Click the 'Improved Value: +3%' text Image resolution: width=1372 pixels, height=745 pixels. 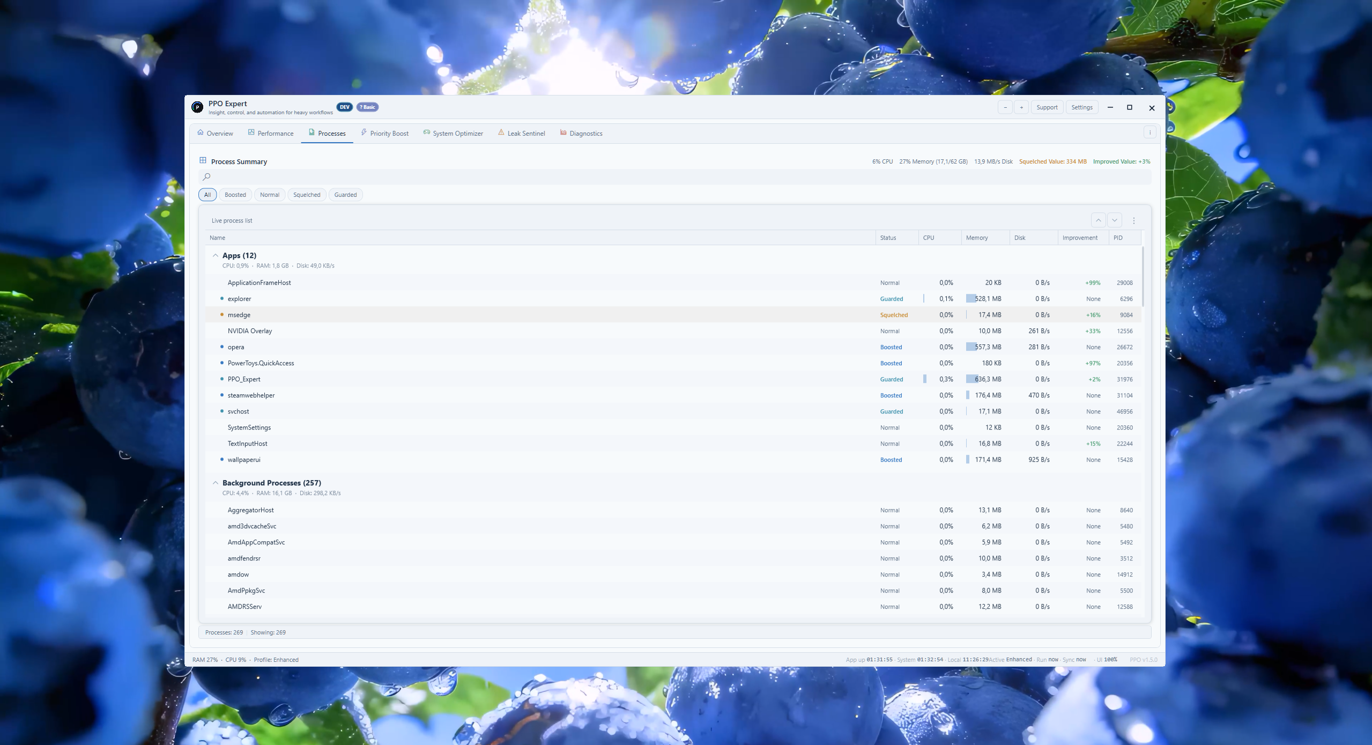(1121, 161)
